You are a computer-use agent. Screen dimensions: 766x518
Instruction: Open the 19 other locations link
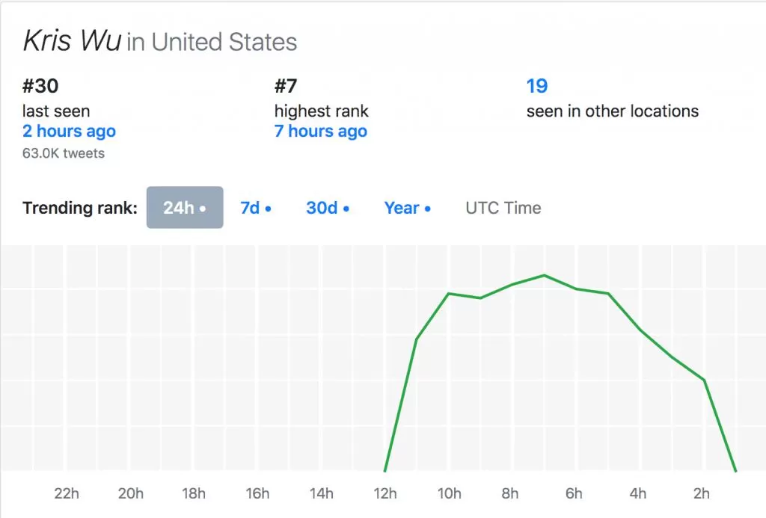(537, 86)
